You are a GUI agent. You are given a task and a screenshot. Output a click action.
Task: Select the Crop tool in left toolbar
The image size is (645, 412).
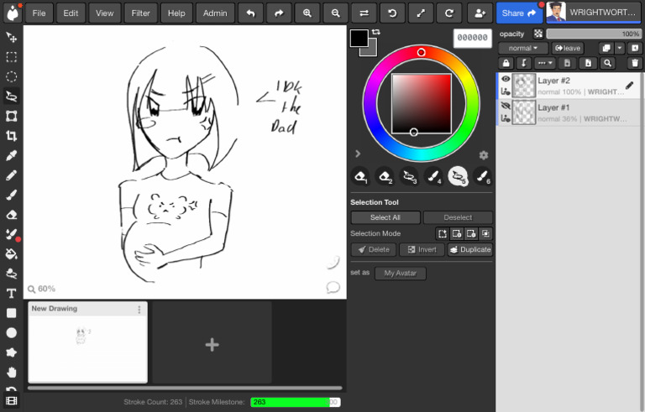[x=12, y=136]
